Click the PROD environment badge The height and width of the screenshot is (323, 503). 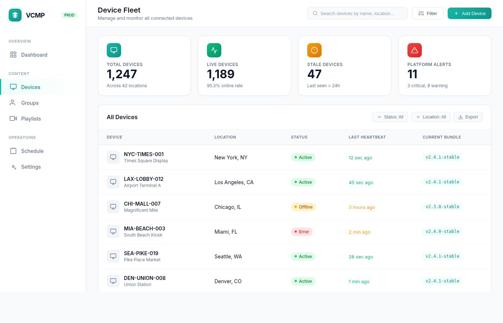(x=69, y=15)
